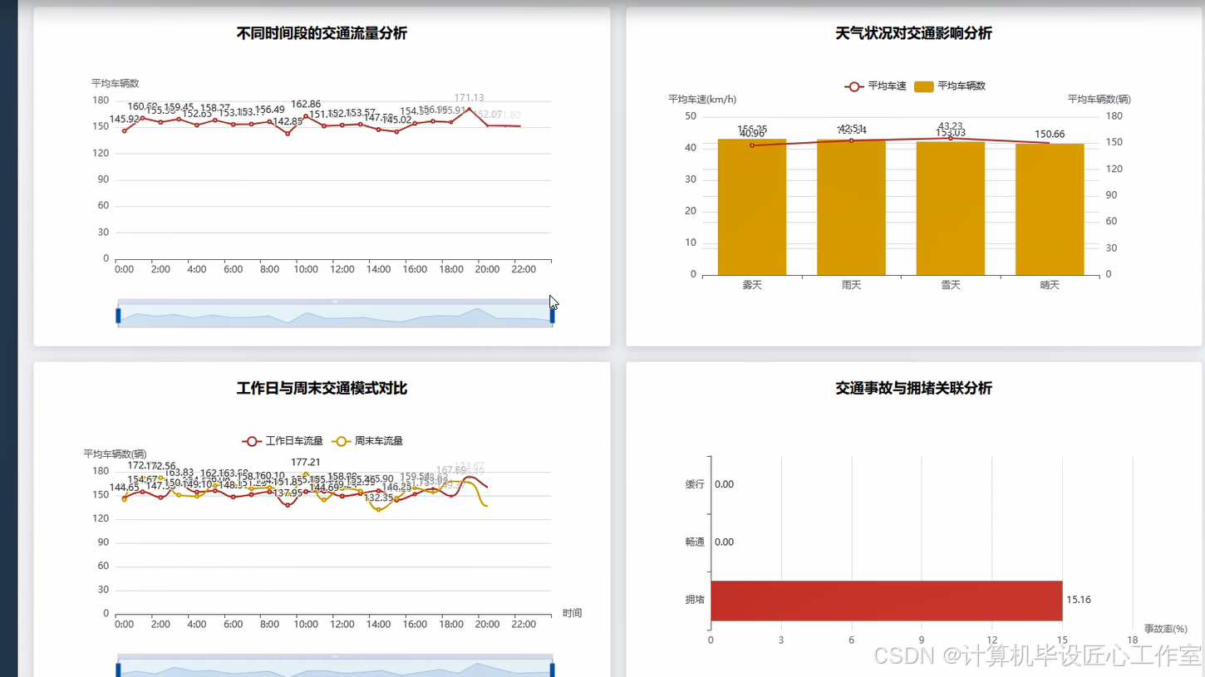Click the 拥堵 y-axis category label
The width and height of the screenshot is (1205, 677).
[x=695, y=600]
